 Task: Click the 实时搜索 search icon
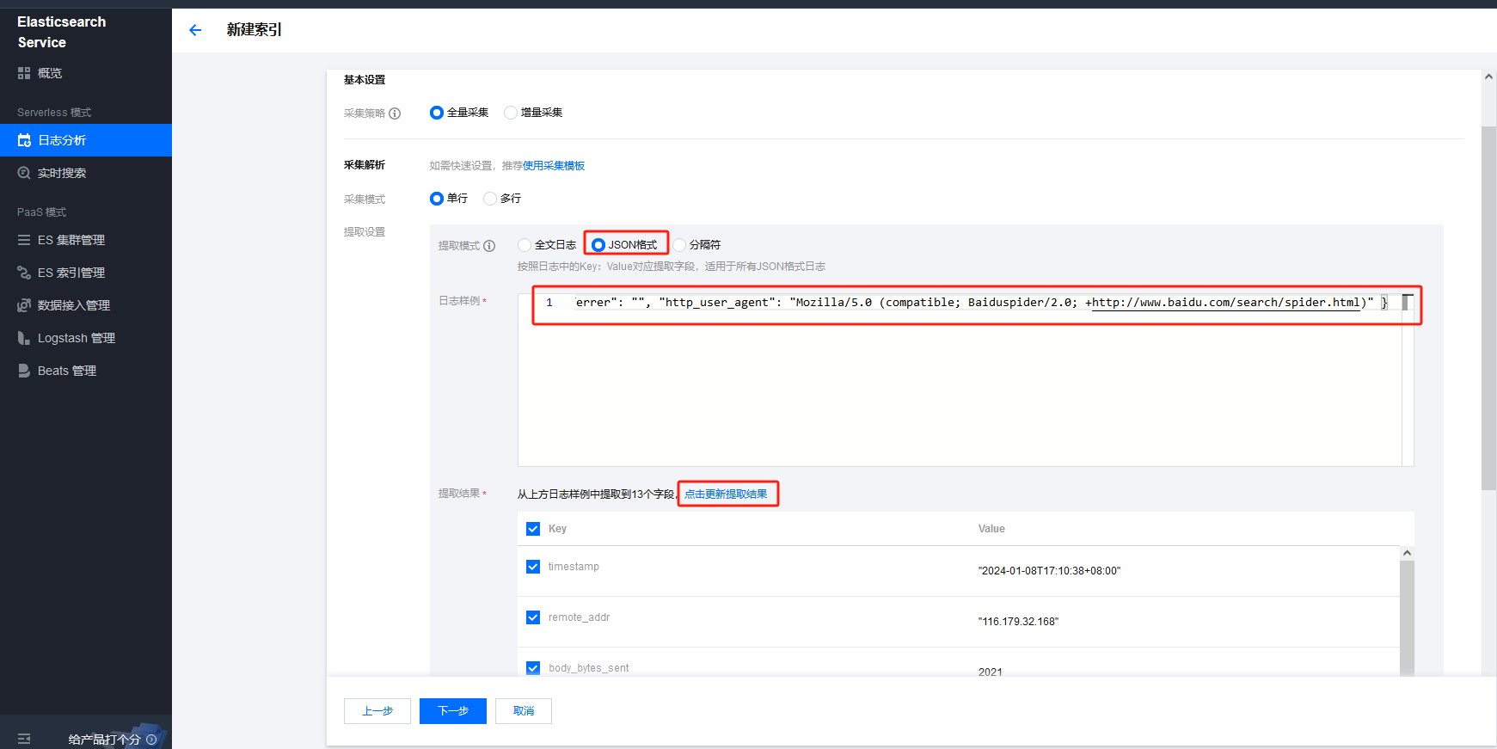[24, 173]
